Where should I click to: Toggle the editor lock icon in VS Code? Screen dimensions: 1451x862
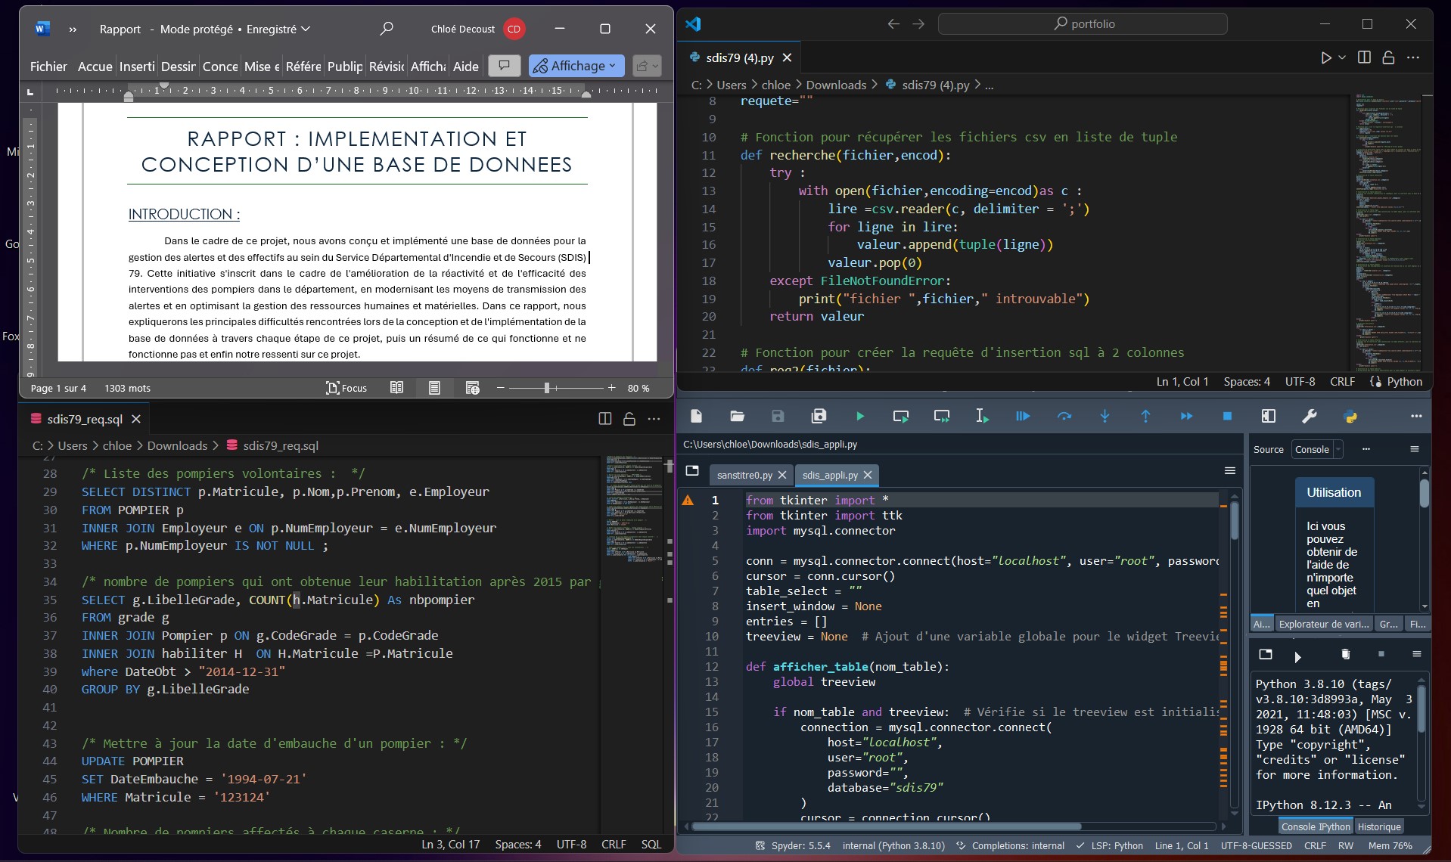pyautogui.click(x=1389, y=57)
